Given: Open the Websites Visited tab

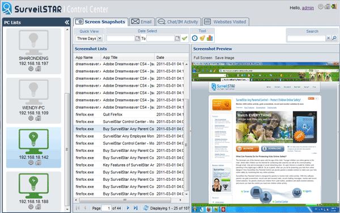Looking at the screenshot, I should click(226, 22).
